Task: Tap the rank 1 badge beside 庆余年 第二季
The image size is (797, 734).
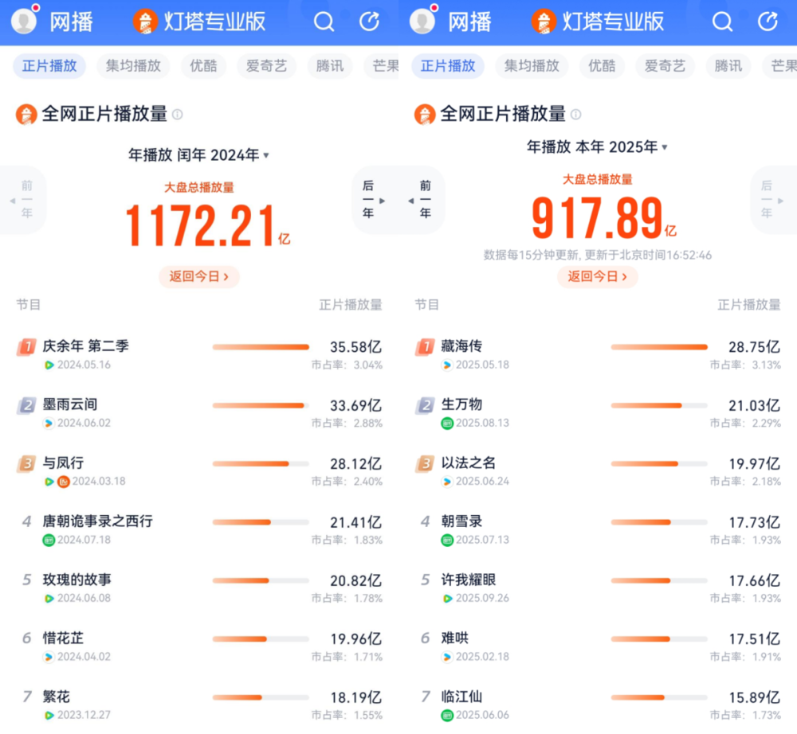Action: click(x=27, y=347)
